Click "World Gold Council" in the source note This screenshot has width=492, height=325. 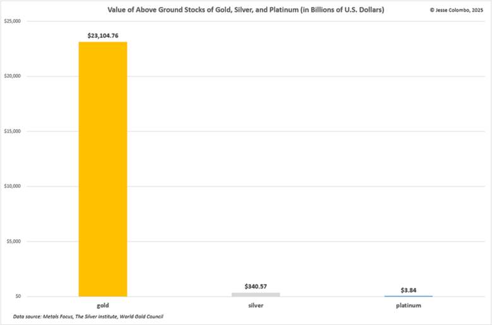tap(146, 316)
